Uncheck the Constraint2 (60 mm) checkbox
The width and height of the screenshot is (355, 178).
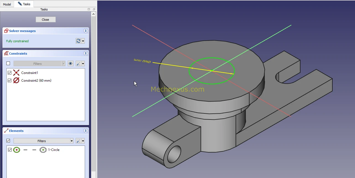[10, 81]
